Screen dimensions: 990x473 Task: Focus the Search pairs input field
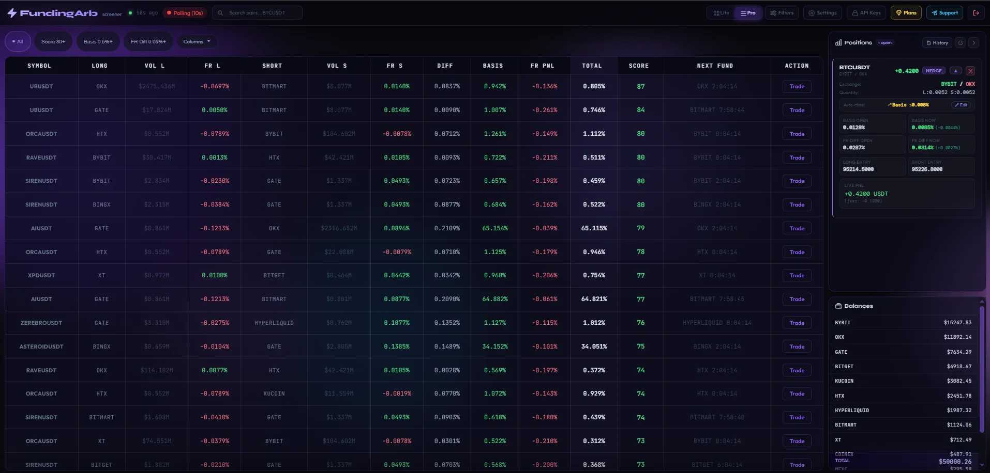257,13
